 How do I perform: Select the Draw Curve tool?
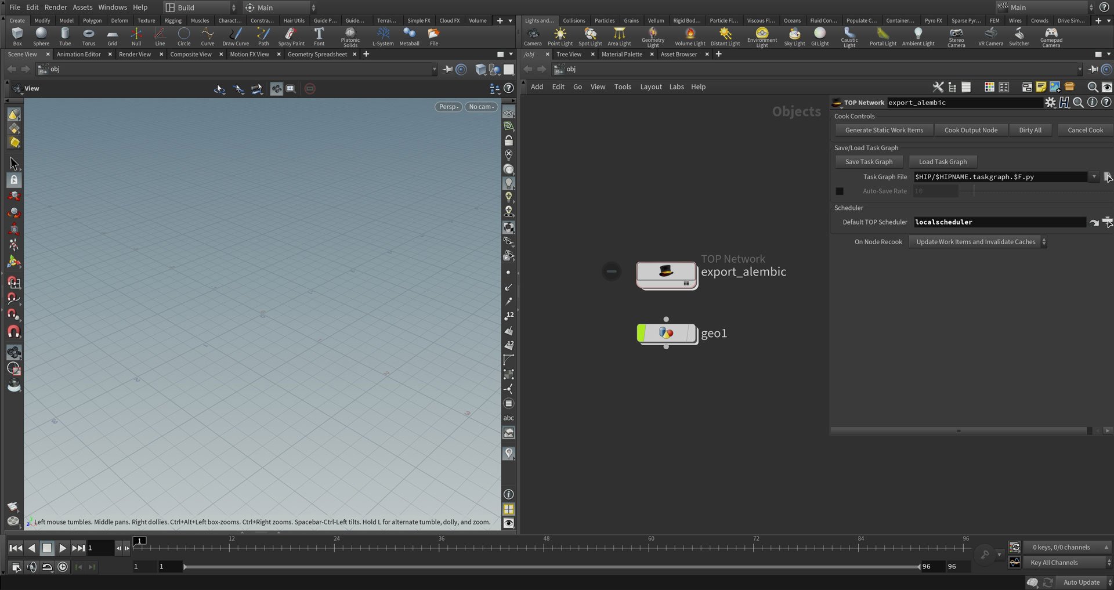tap(236, 37)
